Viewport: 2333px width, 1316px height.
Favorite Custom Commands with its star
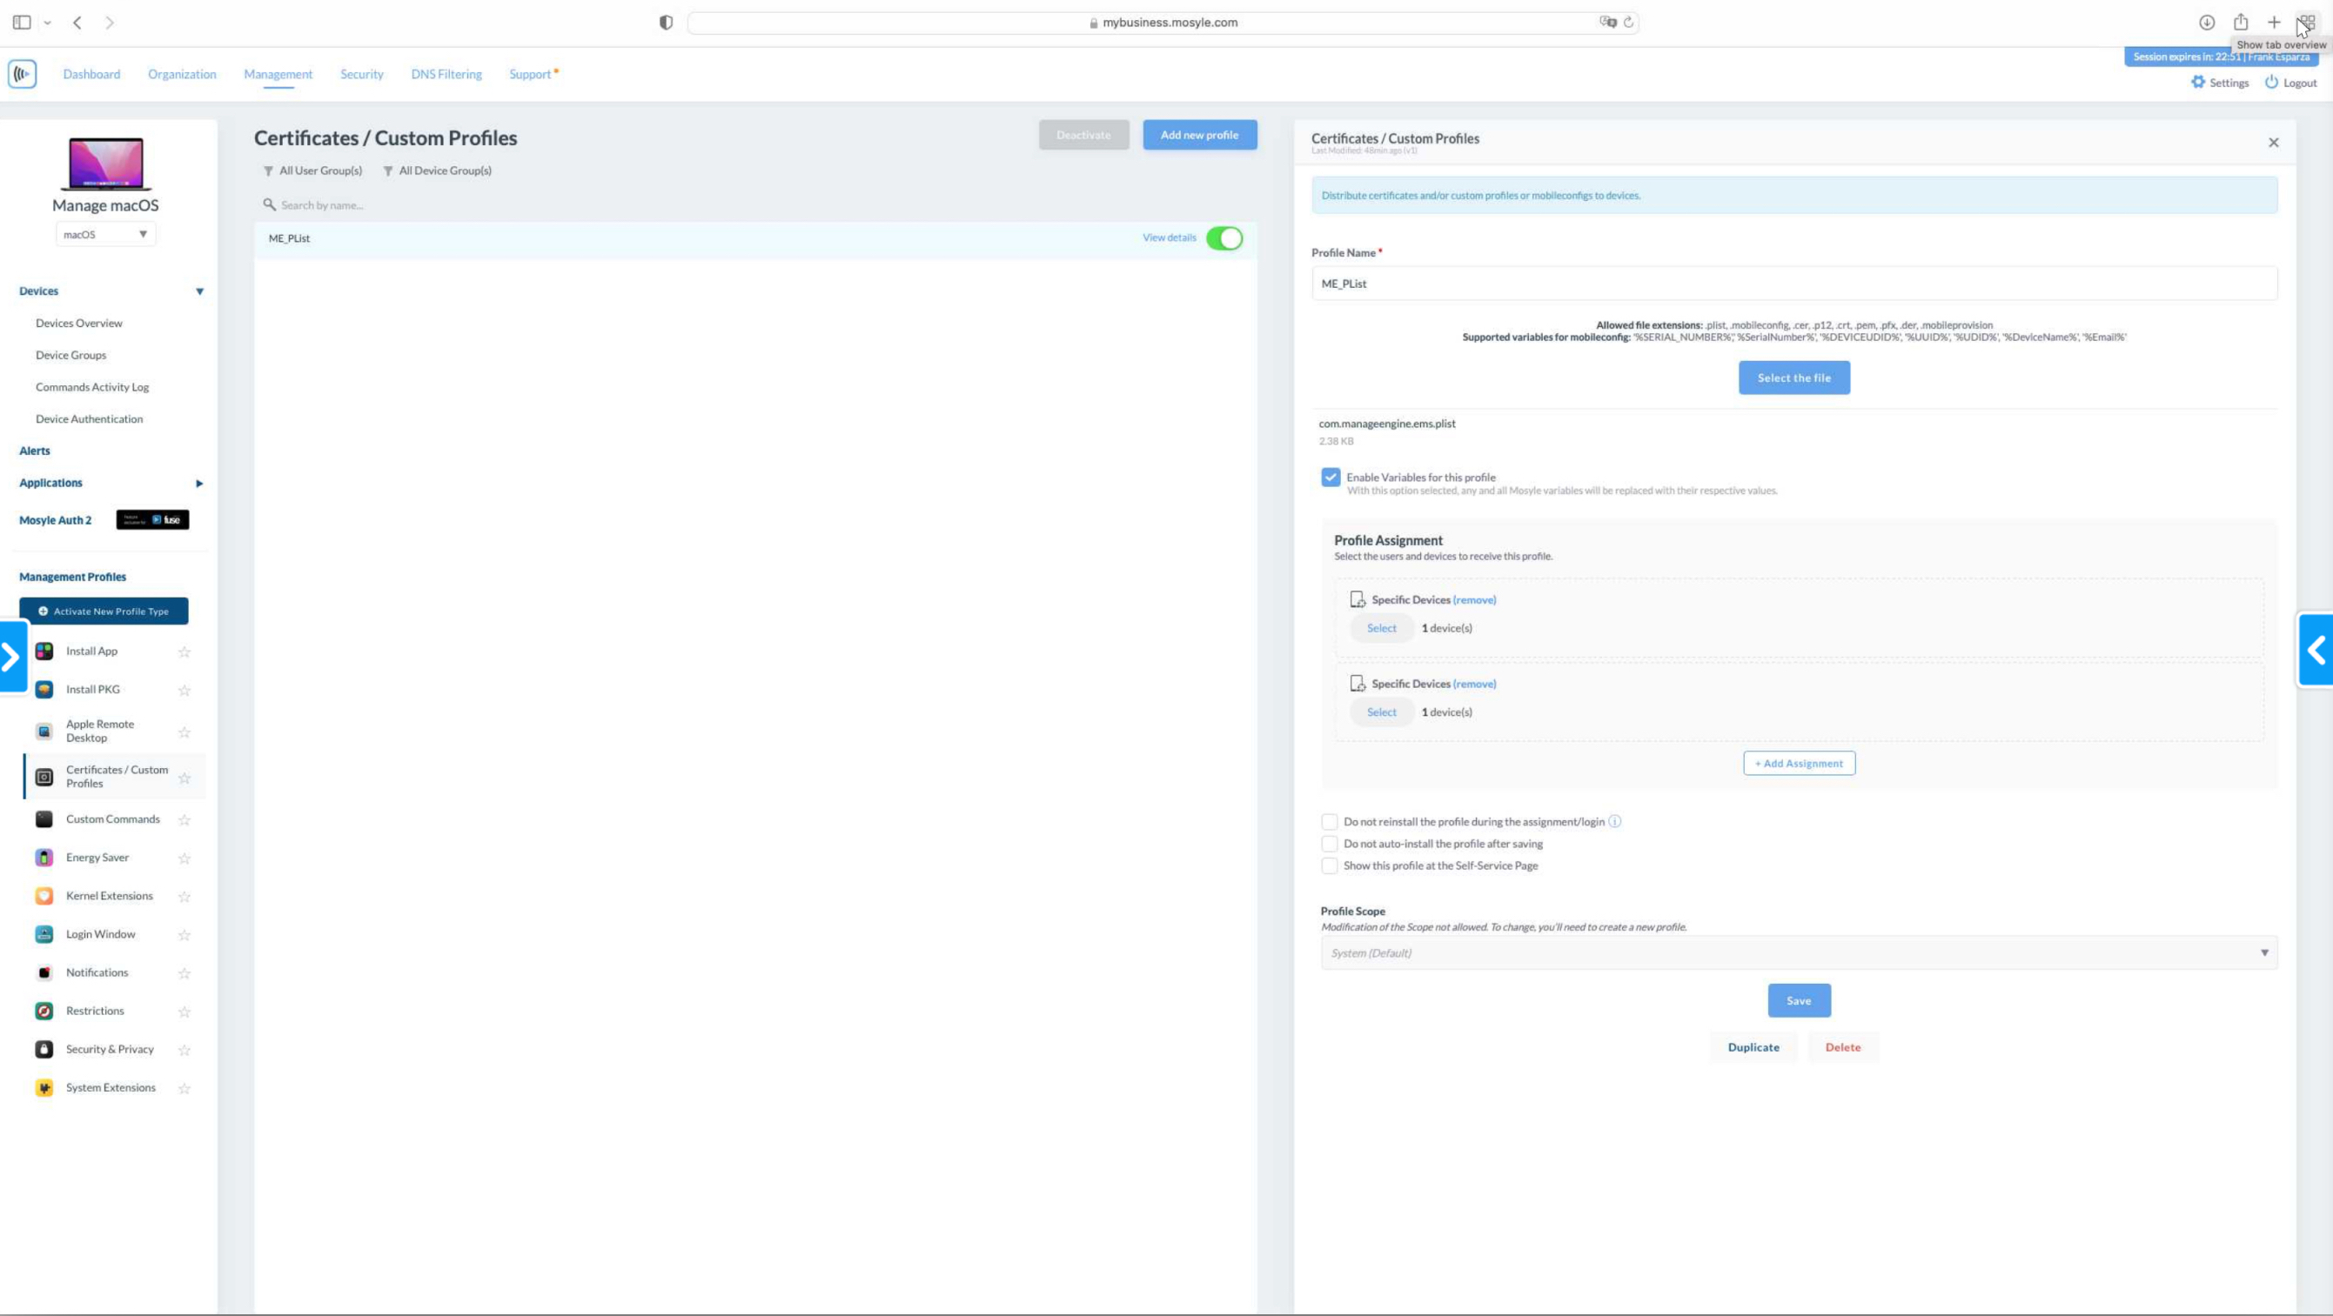click(184, 820)
